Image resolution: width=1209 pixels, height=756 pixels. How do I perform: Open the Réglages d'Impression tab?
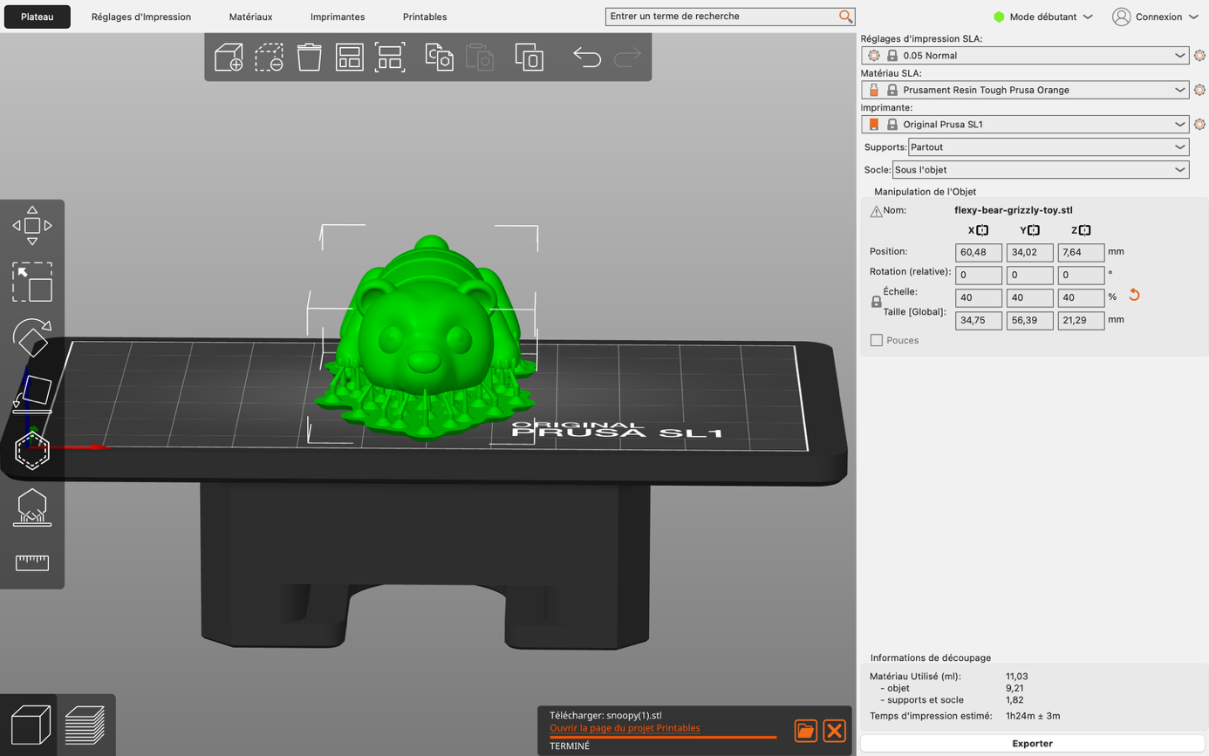click(x=141, y=17)
